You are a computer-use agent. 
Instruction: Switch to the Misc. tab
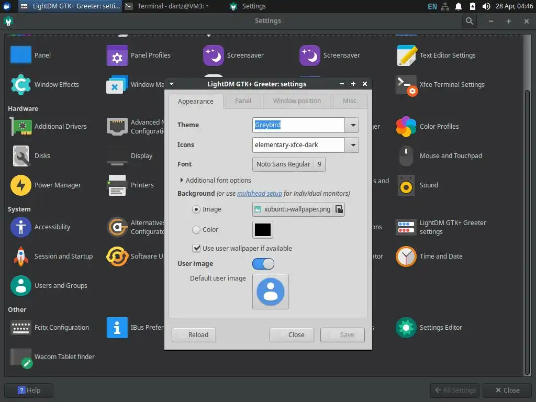350,101
